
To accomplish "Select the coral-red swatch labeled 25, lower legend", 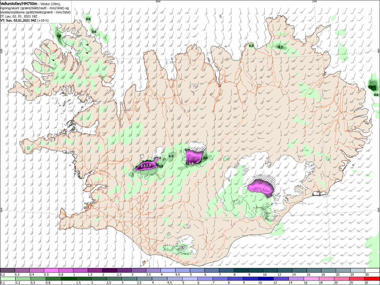I will click(357, 279).
